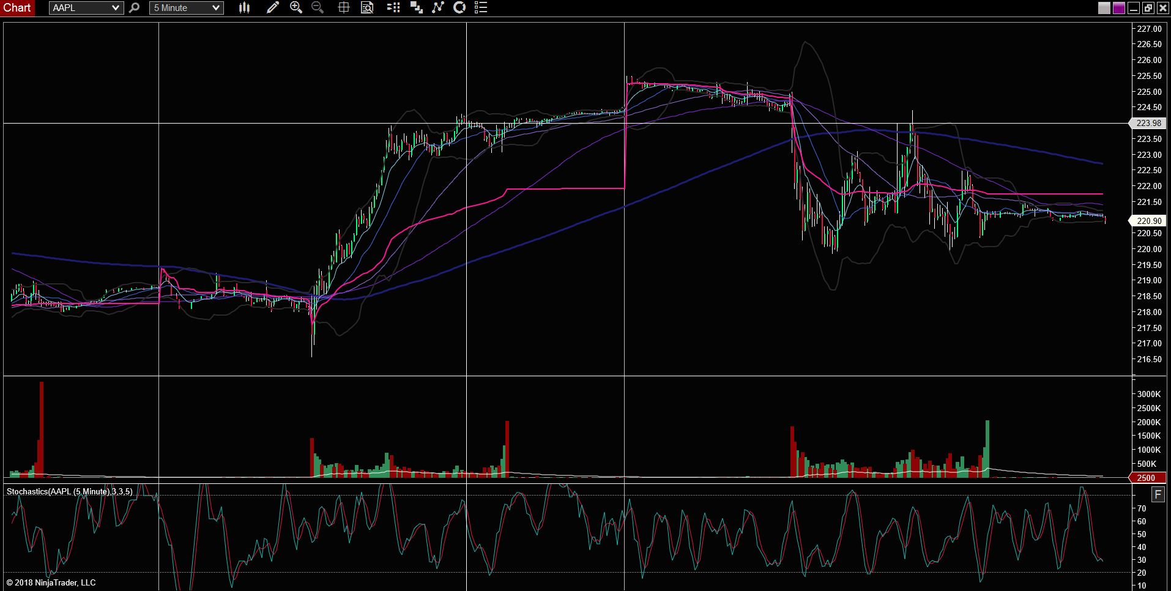Click the 220.90 current price marker
The image size is (1171, 591).
pyautogui.click(x=1148, y=221)
